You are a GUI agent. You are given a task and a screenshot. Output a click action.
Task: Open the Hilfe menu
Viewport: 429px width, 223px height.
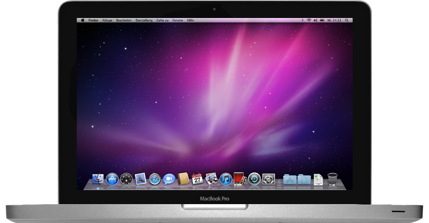190,20
